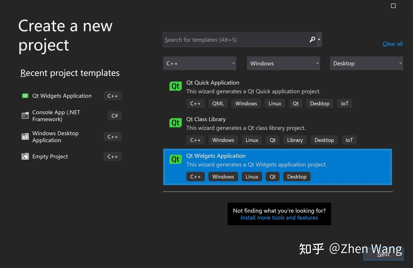
Task: Click the Qt Widgets Application icon in recent templates
Action: [x=25, y=96]
